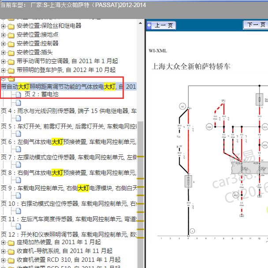This screenshot has width=268, height=268.
Task: Click the 当前车型 header text
Action: pos(73,5)
